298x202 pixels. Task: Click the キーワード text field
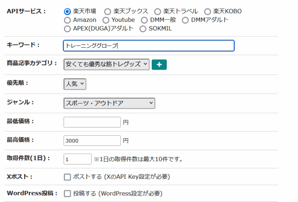point(149,46)
